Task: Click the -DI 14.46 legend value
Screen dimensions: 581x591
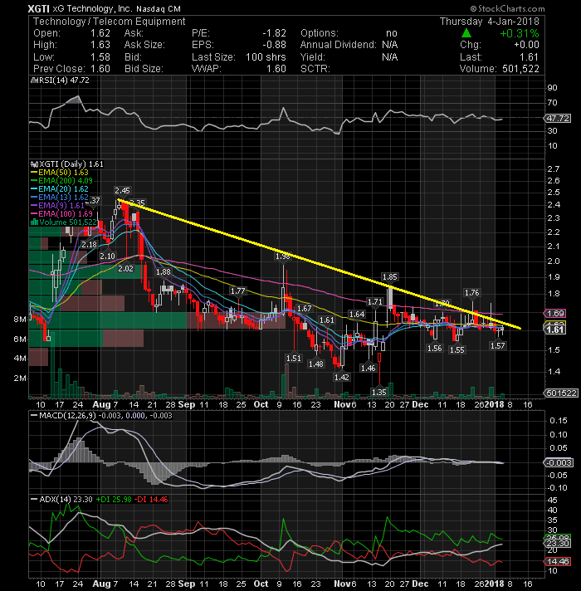Action: tap(152, 500)
